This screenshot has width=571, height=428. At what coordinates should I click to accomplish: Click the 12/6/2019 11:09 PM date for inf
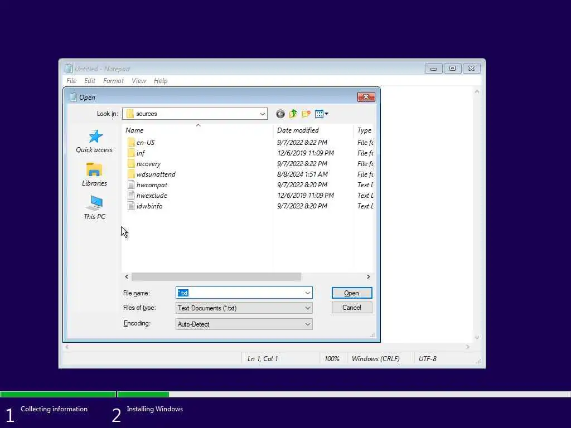306,153
